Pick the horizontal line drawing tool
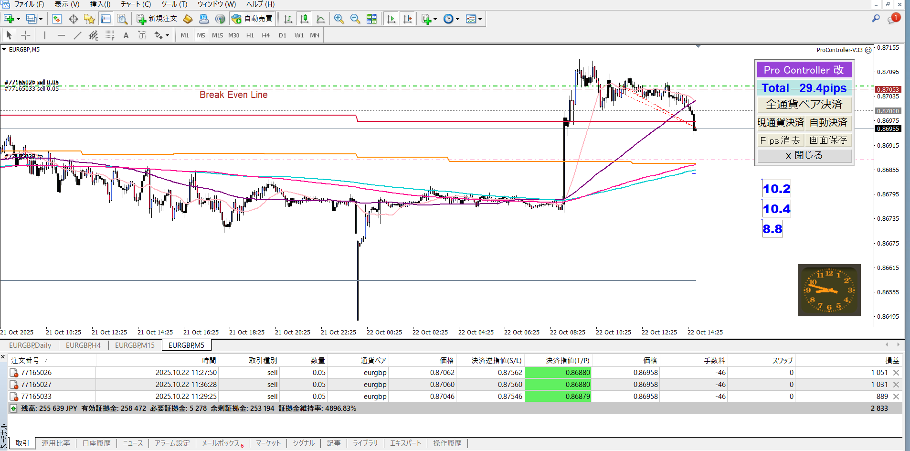 click(61, 35)
